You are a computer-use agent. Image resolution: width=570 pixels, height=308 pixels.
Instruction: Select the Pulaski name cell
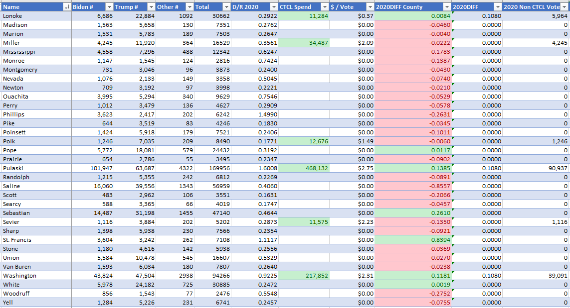[36, 168]
